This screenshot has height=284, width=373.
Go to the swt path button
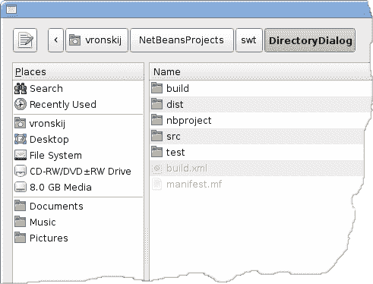tap(249, 40)
